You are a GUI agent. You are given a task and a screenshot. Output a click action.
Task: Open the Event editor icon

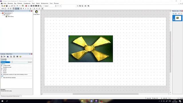36,6
